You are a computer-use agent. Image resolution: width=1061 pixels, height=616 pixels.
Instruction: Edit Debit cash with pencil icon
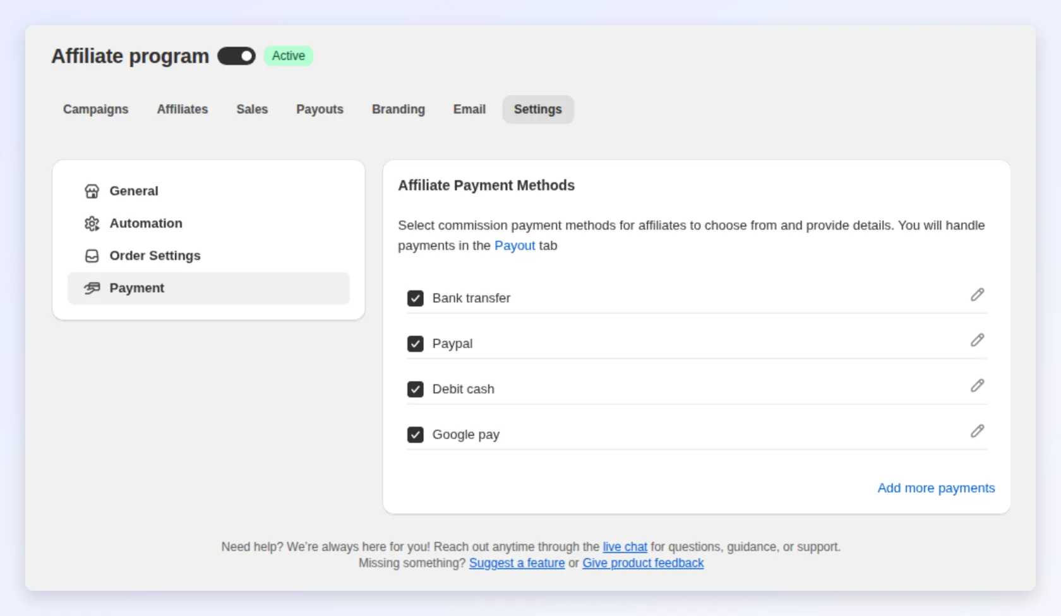[x=977, y=386]
